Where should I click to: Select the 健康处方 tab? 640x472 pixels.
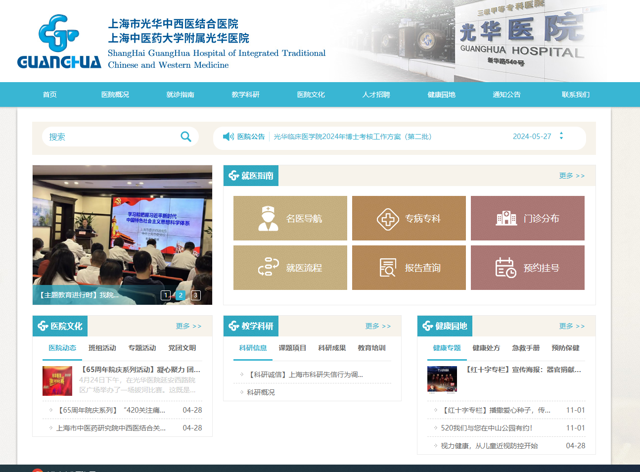486,348
